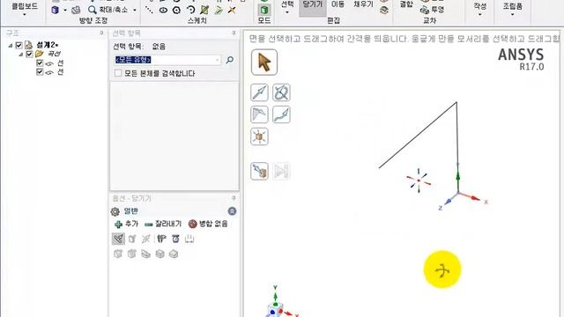Screen dimensions: 564x317
Task: Activate the Select arrow tool in viewport
Action: 264,63
